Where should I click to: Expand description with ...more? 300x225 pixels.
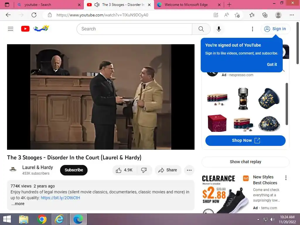click(18, 204)
